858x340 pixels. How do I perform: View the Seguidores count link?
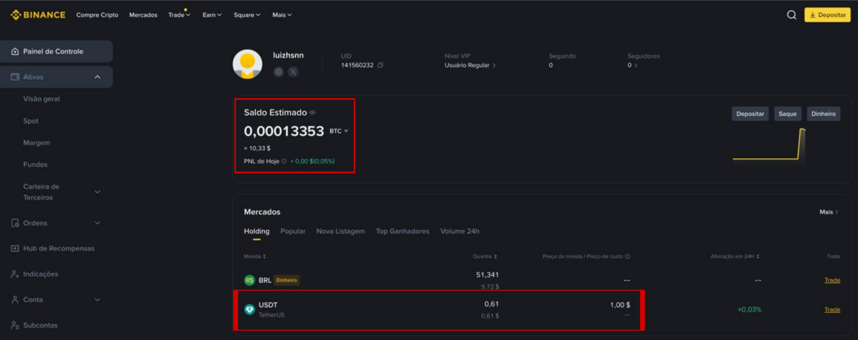click(632, 65)
